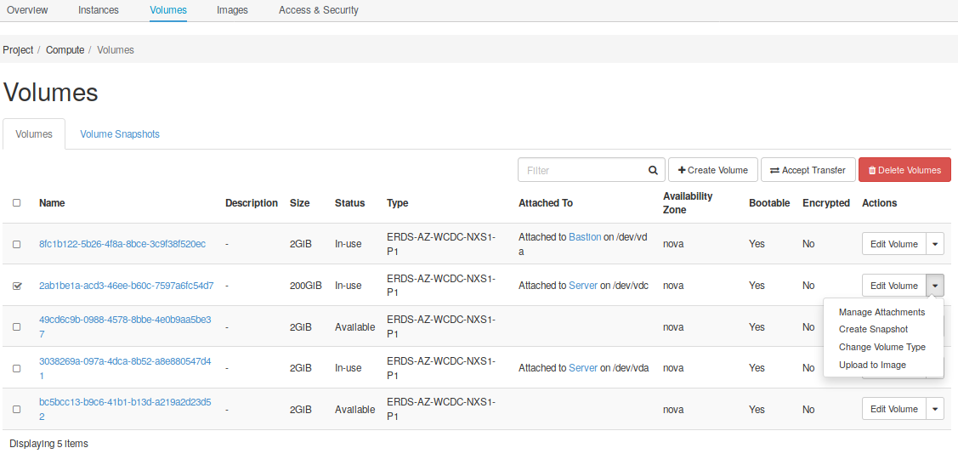958x465 pixels.
Task: Open the Instances tab in top navigation
Action: [99, 10]
